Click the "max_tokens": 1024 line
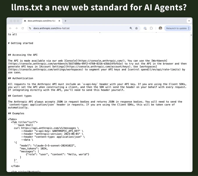Viewport: 198px width, 176px height. pyautogui.click(x=34, y=149)
